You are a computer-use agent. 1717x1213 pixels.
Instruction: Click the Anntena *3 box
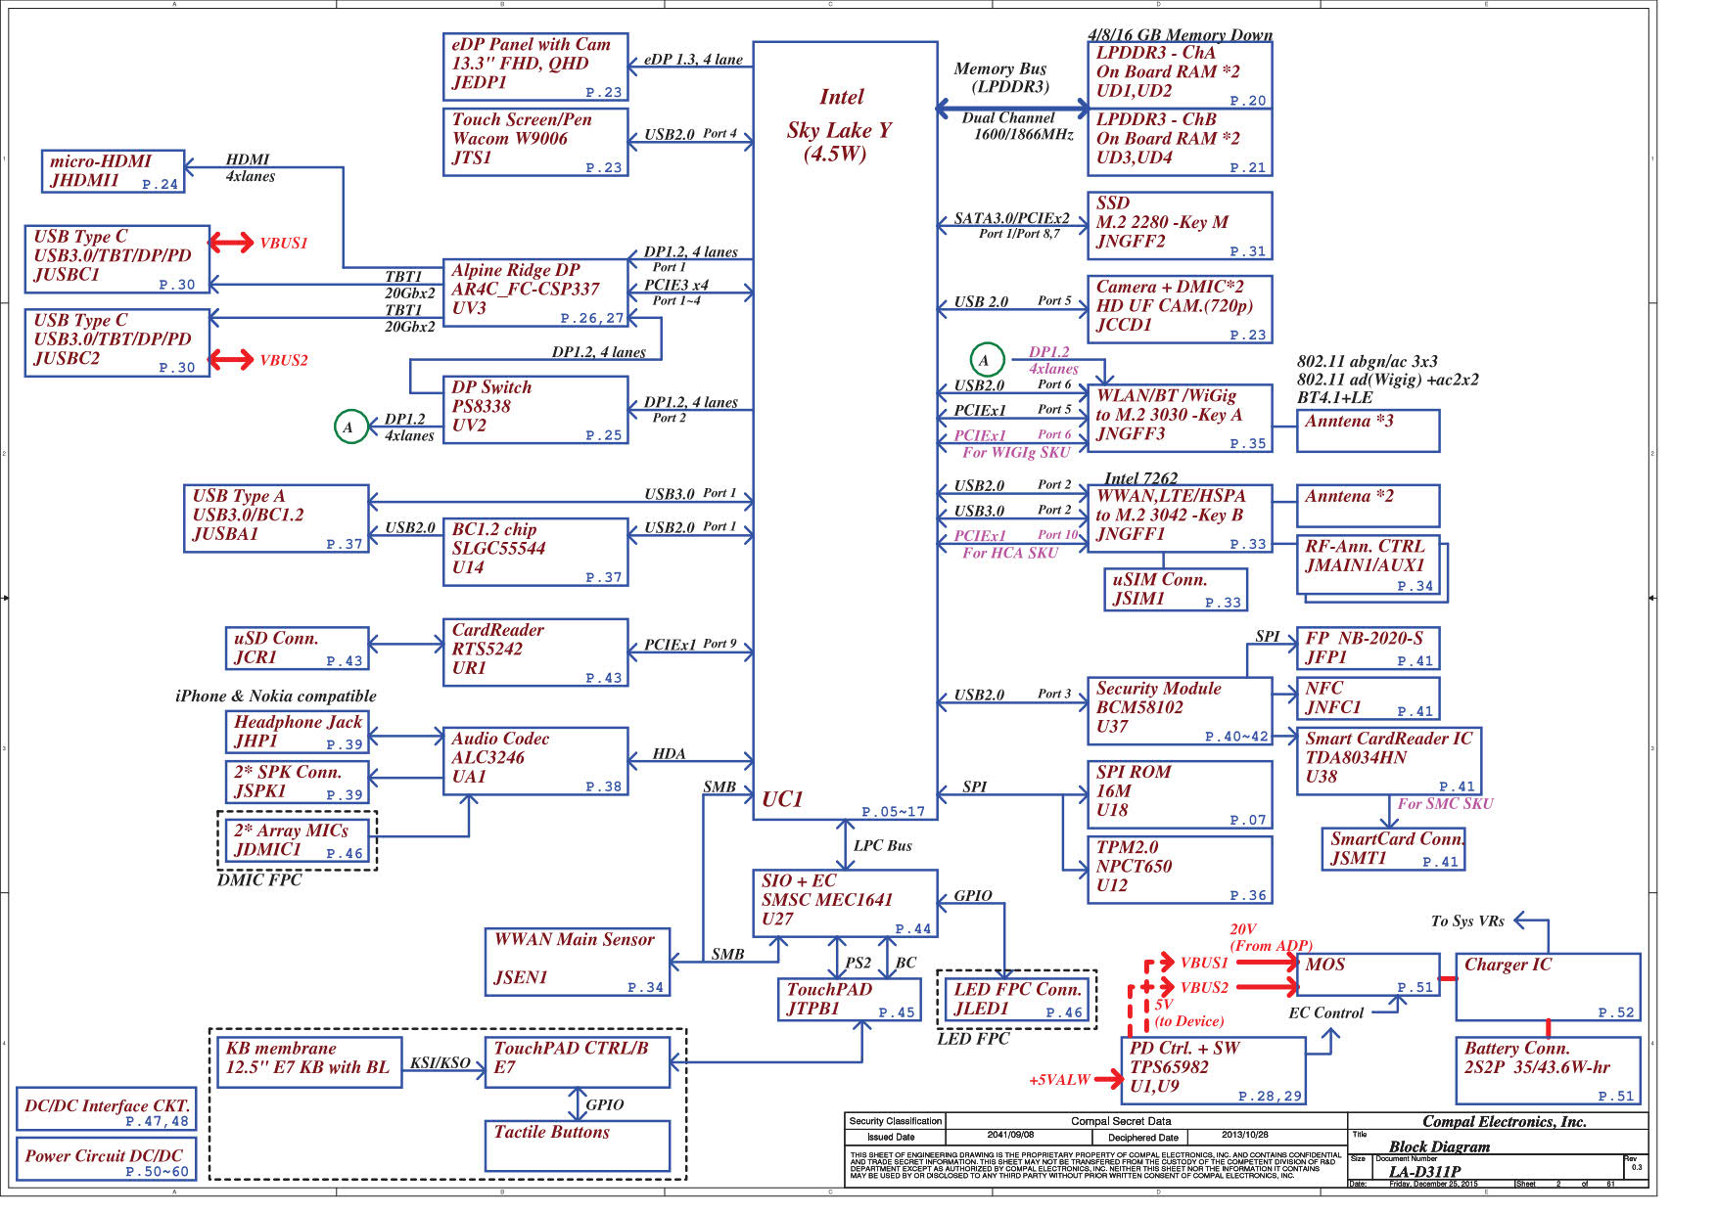[x=1368, y=431]
